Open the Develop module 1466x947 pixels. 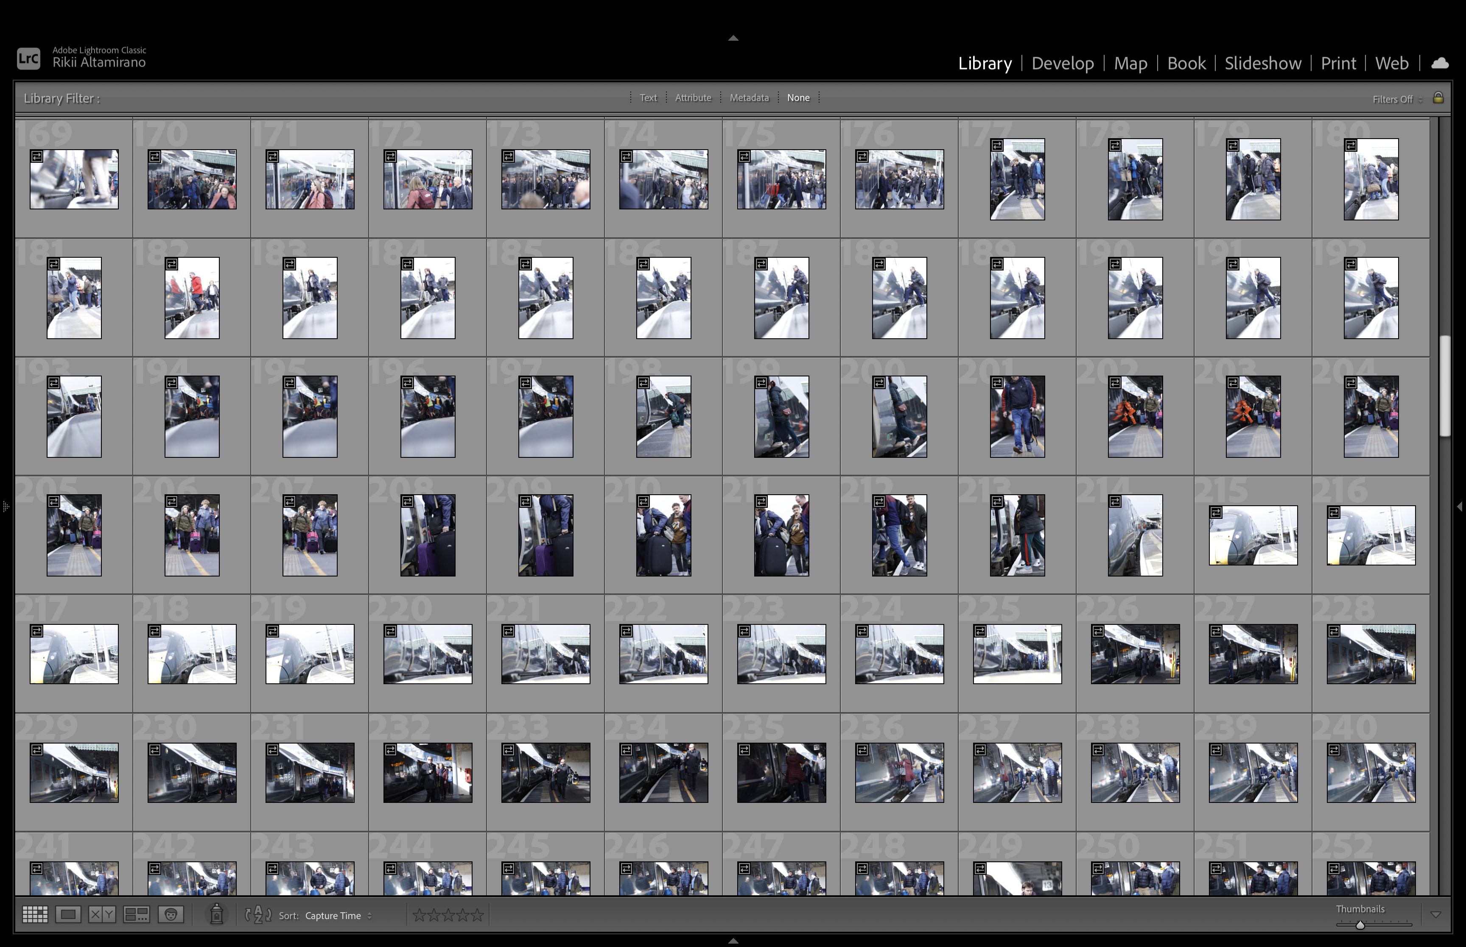[x=1063, y=63]
